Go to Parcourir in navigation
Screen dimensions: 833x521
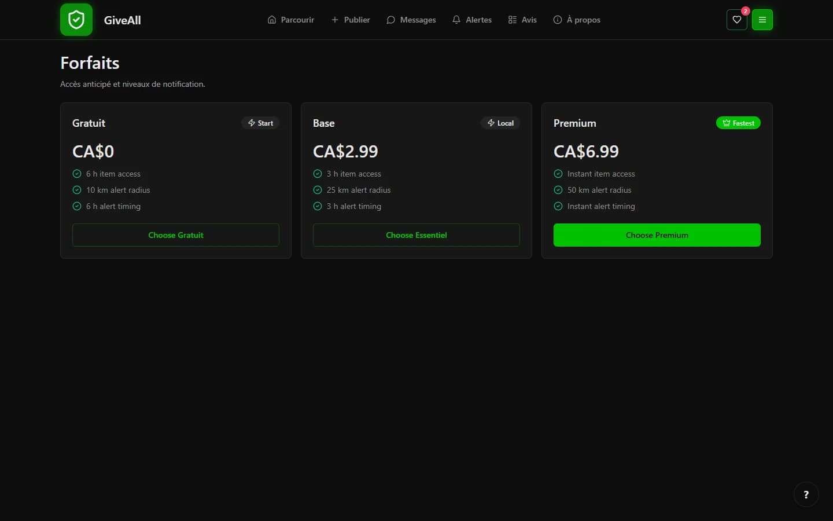[x=291, y=20]
